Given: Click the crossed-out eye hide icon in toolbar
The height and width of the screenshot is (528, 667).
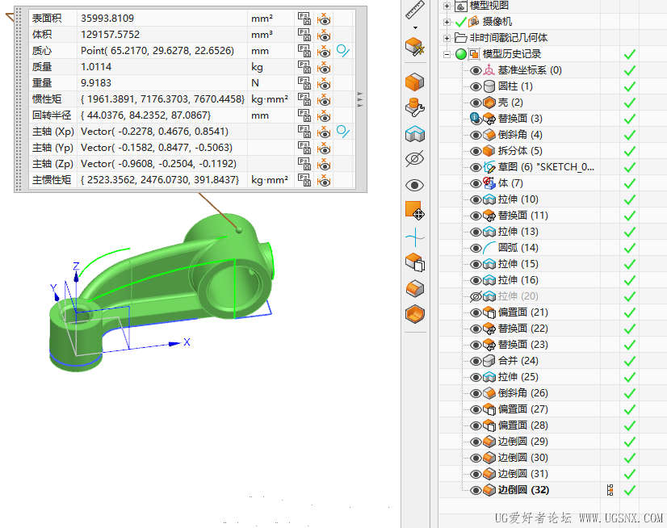Looking at the screenshot, I should click(414, 159).
